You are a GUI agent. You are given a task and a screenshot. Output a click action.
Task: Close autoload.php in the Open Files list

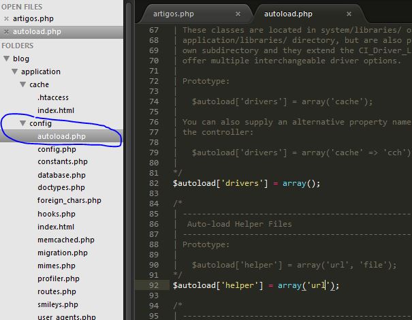point(7,31)
